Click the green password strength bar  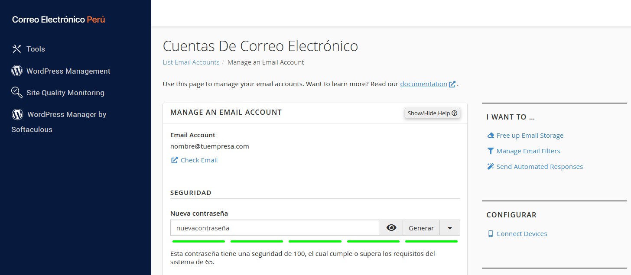(x=315, y=241)
